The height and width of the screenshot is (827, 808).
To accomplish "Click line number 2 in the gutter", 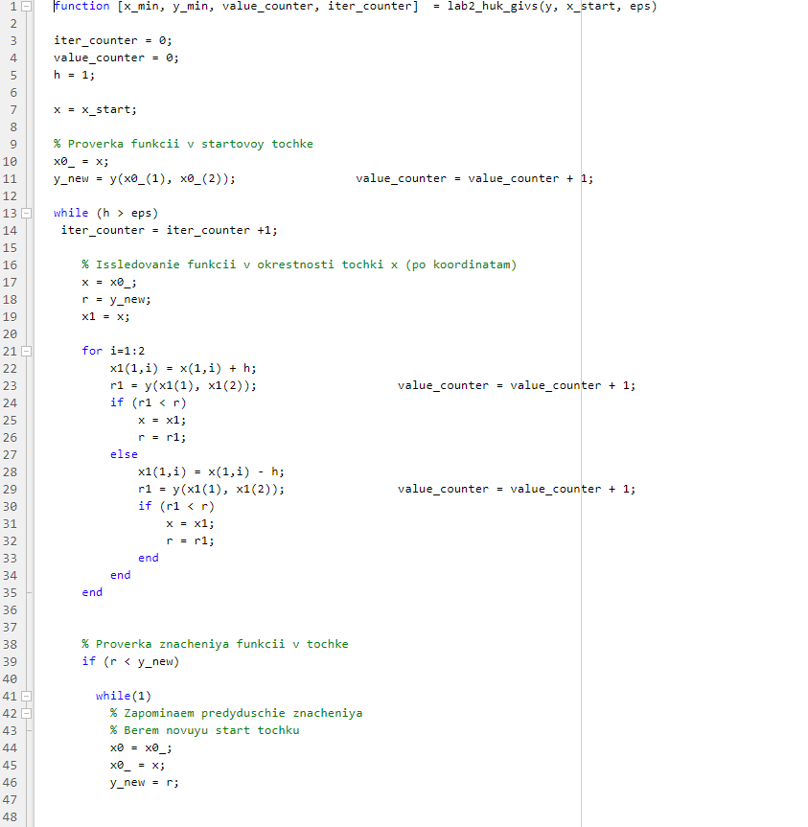I will 13,24.
